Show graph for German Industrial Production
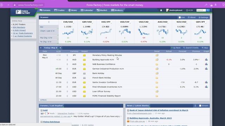 [x=206, y=69]
